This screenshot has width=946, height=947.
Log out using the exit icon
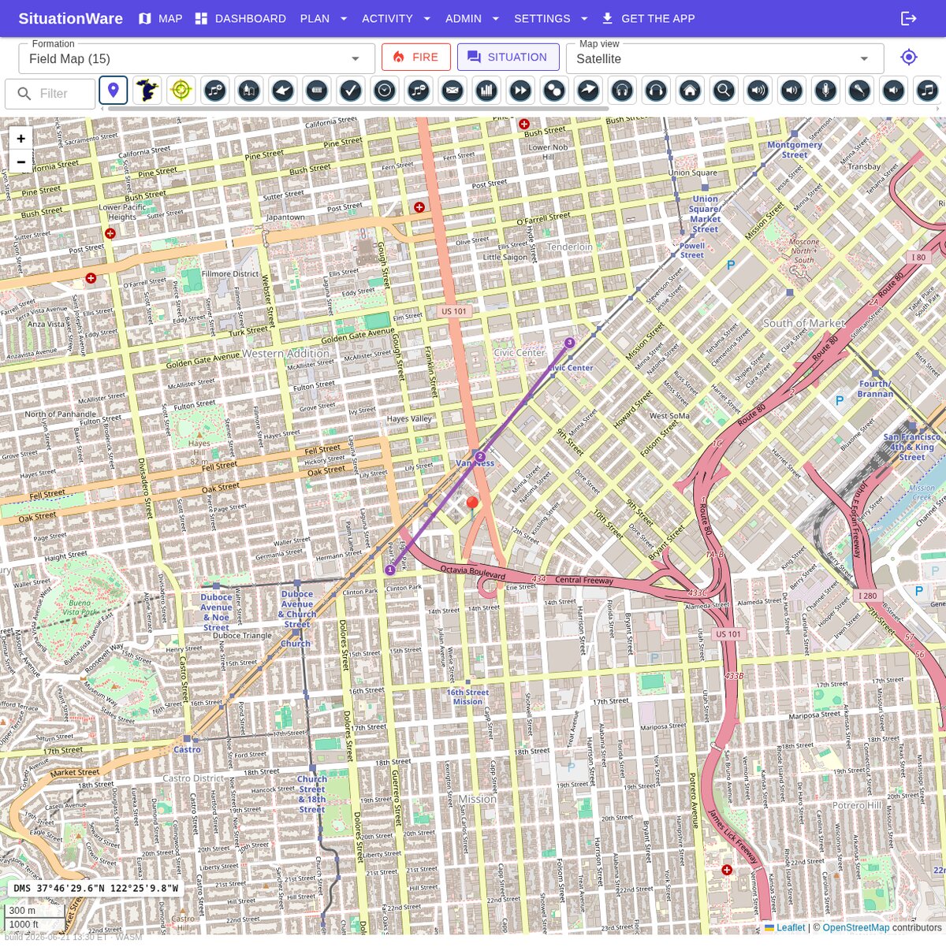point(908,18)
